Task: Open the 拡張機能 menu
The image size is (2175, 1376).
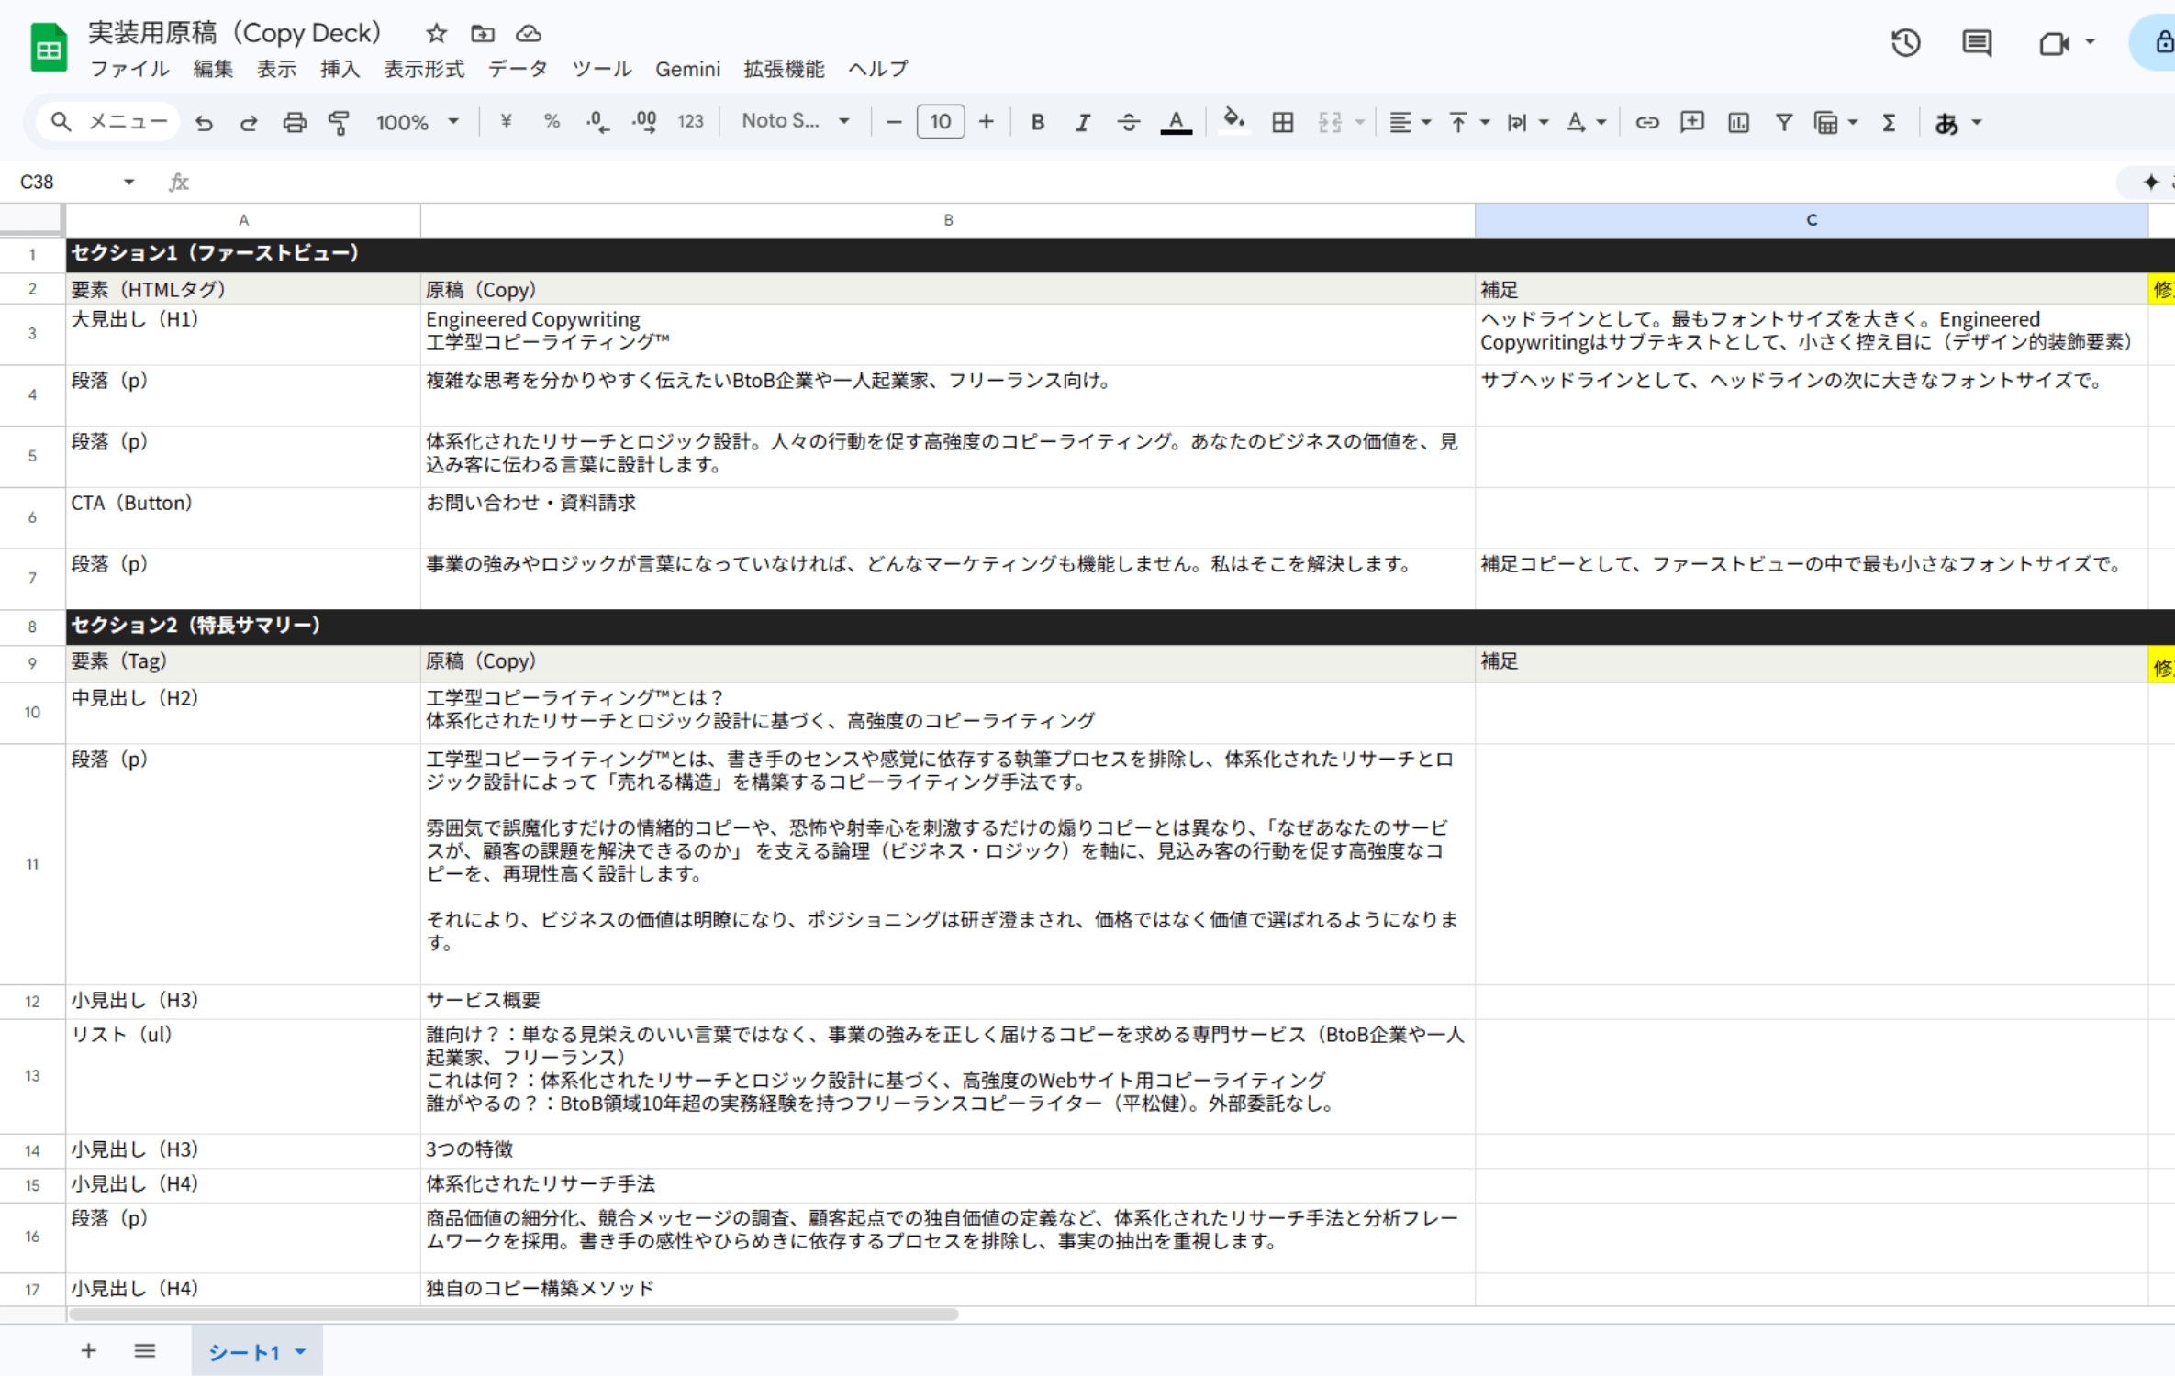Action: (x=783, y=69)
